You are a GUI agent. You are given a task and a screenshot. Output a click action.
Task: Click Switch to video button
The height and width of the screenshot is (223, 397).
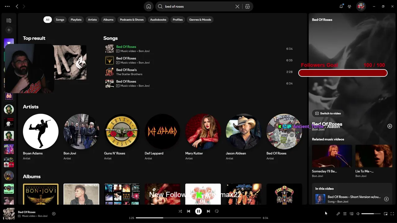tap(328, 113)
